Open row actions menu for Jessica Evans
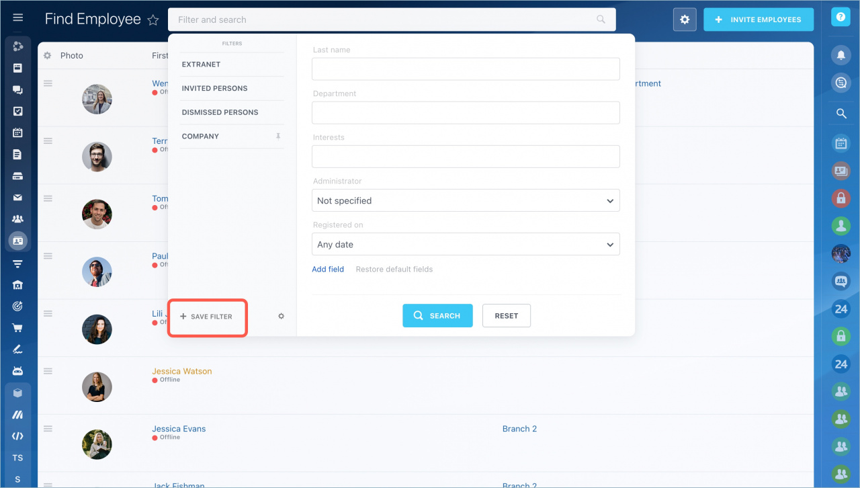Screen dimensions: 860x488 pos(48,429)
